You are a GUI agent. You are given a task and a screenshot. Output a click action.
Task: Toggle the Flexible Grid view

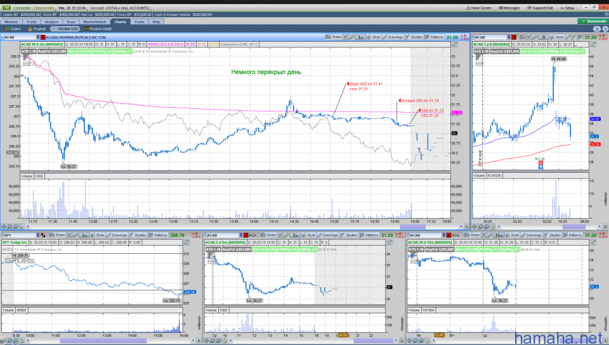pos(65,28)
